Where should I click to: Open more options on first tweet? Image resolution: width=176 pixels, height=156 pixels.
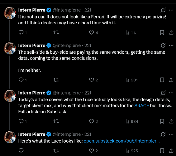[x=171, y=10]
